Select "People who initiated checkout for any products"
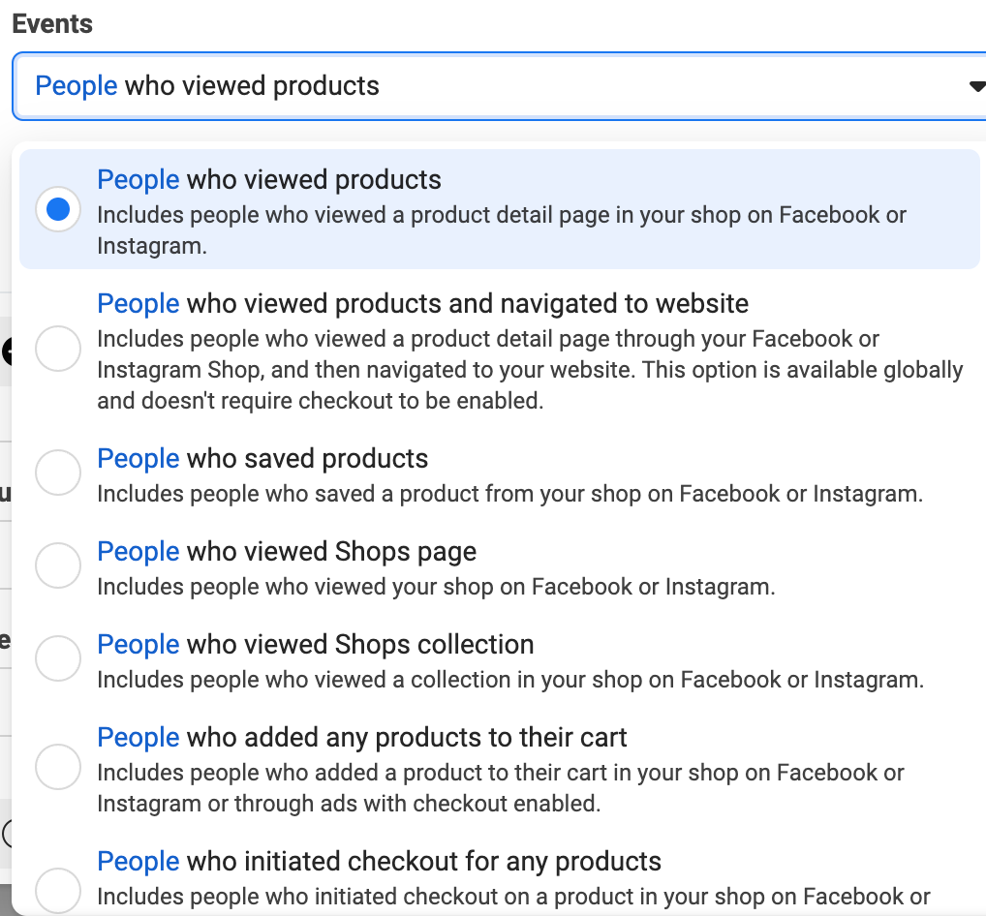The image size is (986, 916). (x=58, y=891)
